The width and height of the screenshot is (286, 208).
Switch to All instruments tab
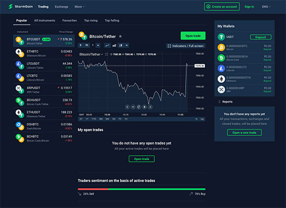pos(45,20)
